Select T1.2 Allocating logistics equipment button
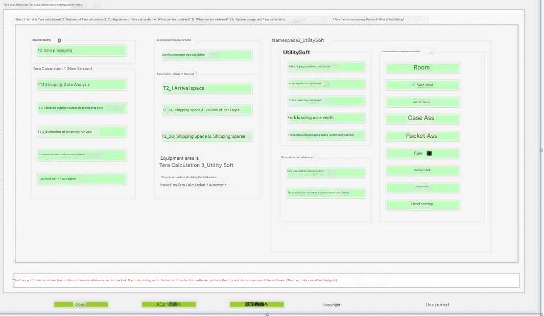Screen dimensions: 544x316 tap(81, 108)
